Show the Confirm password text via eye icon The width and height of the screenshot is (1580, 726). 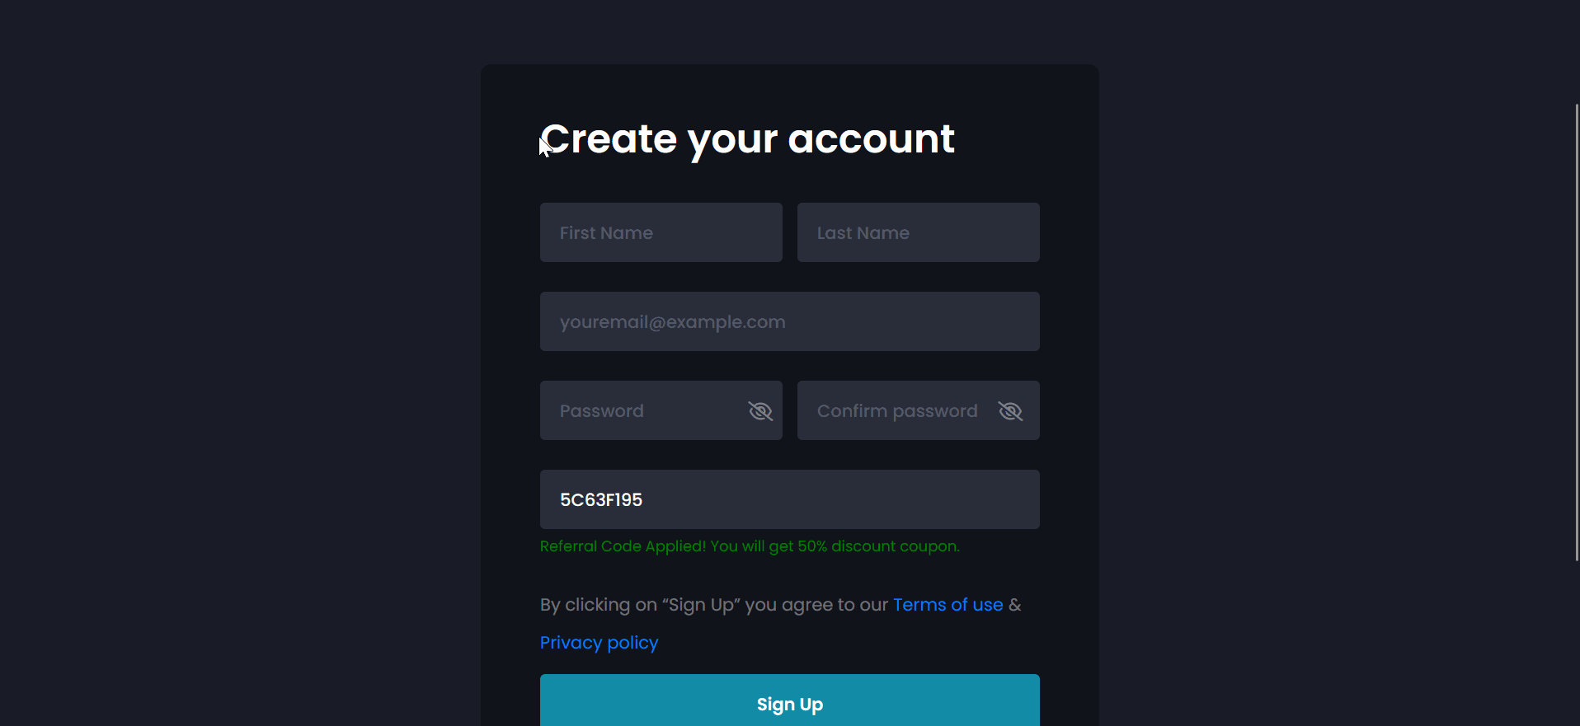[1010, 410]
